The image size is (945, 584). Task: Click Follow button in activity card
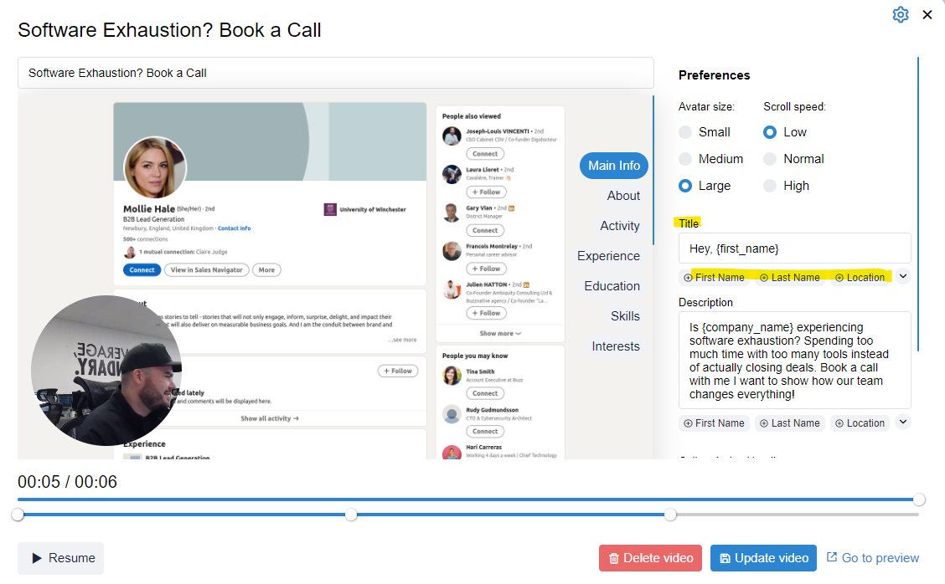click(398, 371)
